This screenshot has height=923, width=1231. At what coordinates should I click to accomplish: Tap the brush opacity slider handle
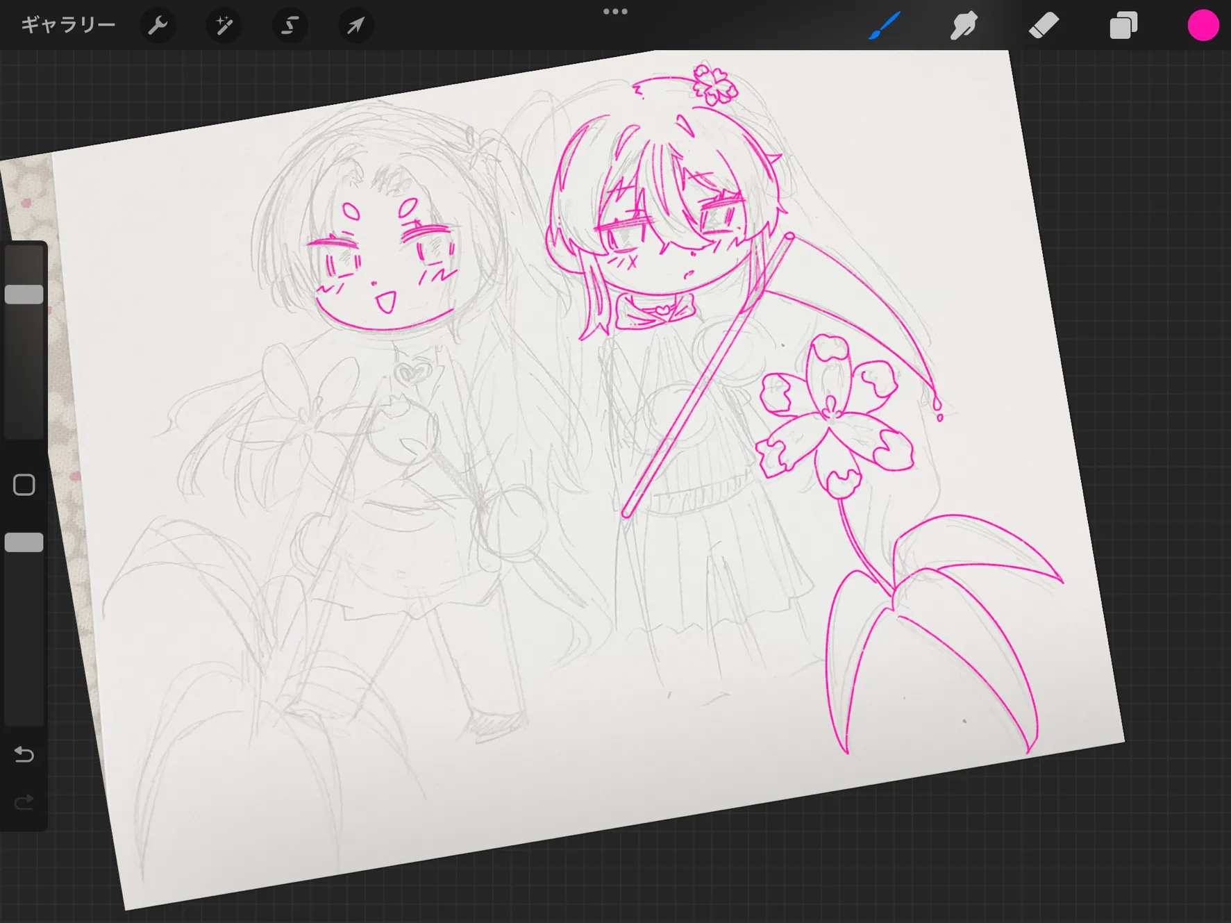click(x=24, y=542)
